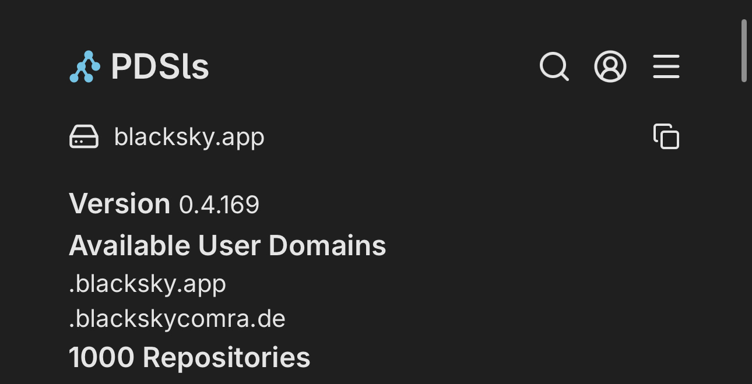Open the hamburger menu icon

tap(666, 66)
